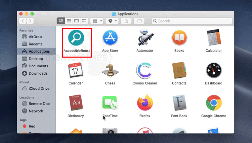Open the Dictionary app icon
This screenshot has width=252, height=143.
point(76,102)
